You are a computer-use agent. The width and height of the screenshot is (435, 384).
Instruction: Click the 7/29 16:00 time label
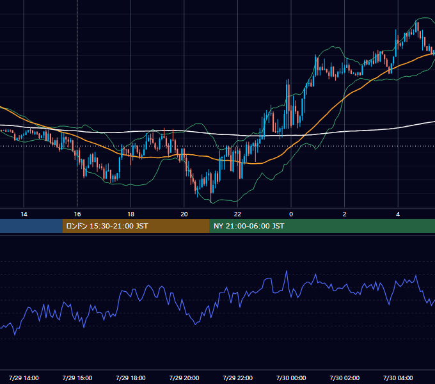click(x=77, y=378)
